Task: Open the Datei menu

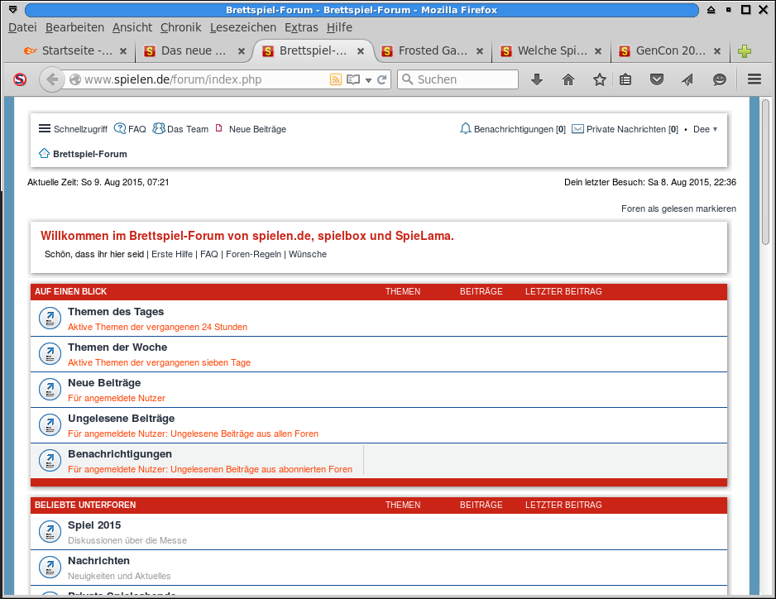Action: (x=22, y=27)
